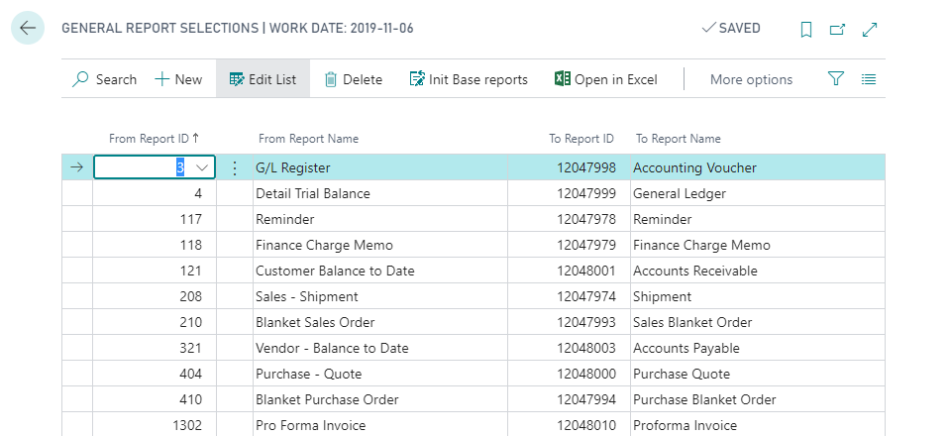
Task: Click To Report ID 12047978
Action: pos(569,219)
